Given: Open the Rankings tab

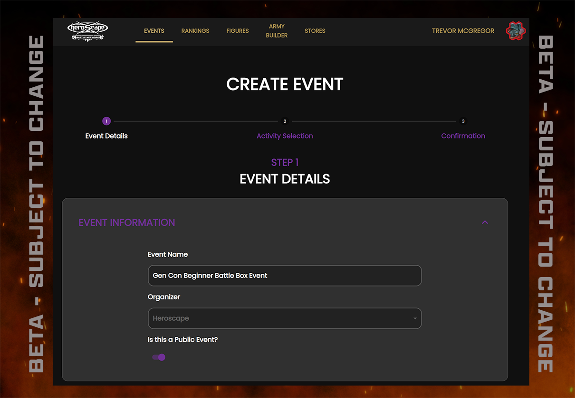Looking at the screenshot, I should [195, 31].
